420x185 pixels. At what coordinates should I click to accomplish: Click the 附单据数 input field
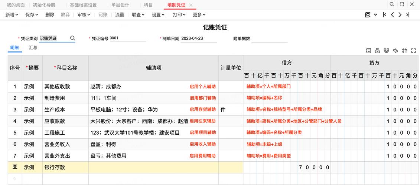click(270, 38)
